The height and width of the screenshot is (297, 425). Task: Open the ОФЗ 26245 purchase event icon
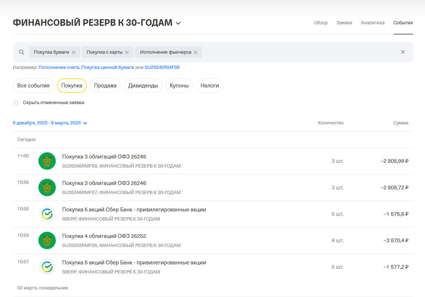tap(47, 161)
